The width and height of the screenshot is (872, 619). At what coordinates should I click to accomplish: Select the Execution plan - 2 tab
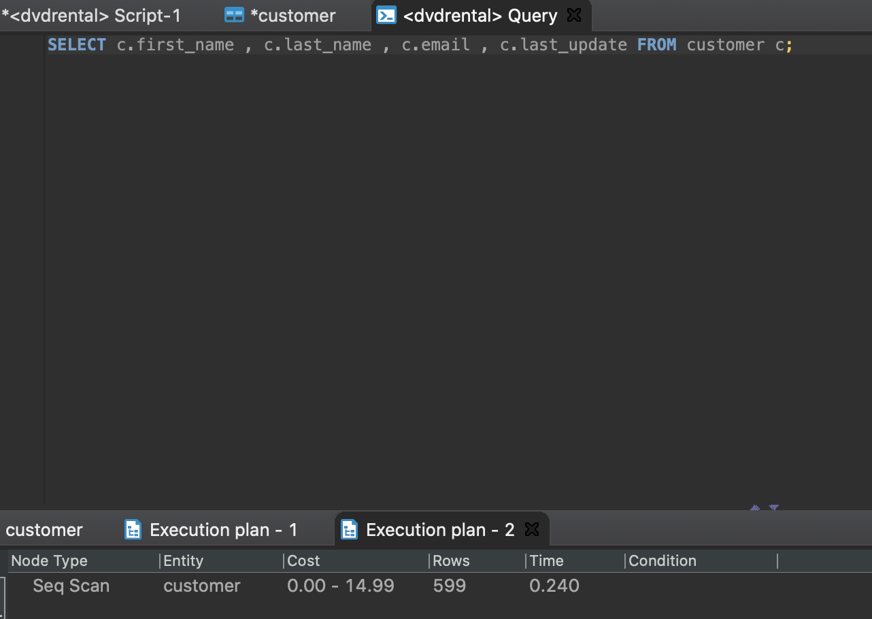pos(440,530)
